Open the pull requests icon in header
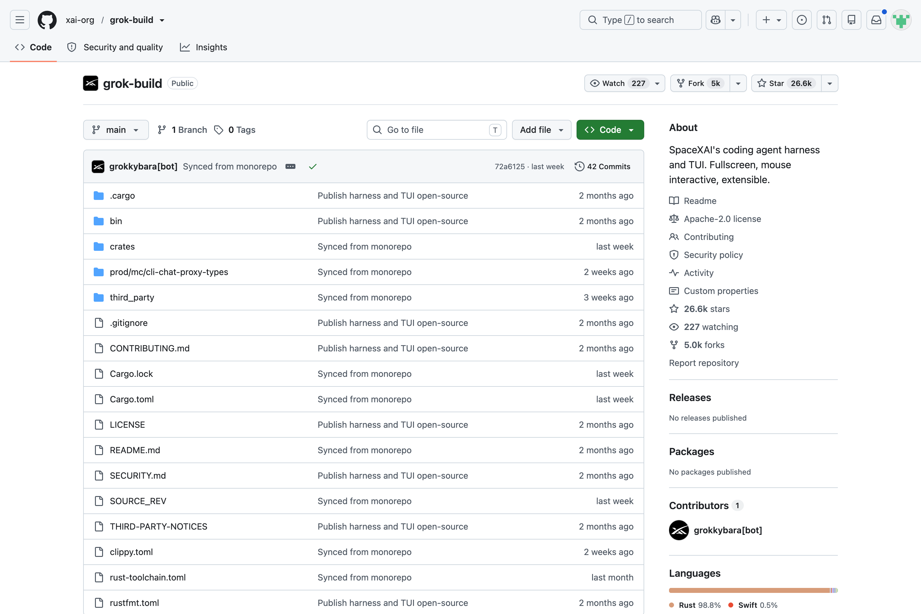The image size is (921, 614). click(827, 20)
